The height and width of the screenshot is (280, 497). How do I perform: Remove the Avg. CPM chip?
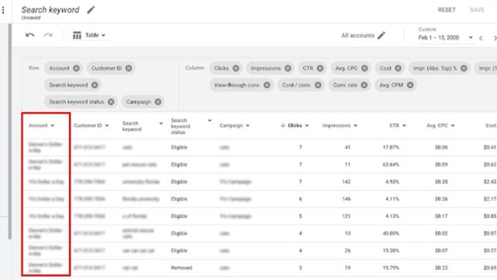(x=410, y=85)
